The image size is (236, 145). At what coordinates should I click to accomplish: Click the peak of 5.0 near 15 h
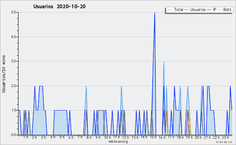155,13
